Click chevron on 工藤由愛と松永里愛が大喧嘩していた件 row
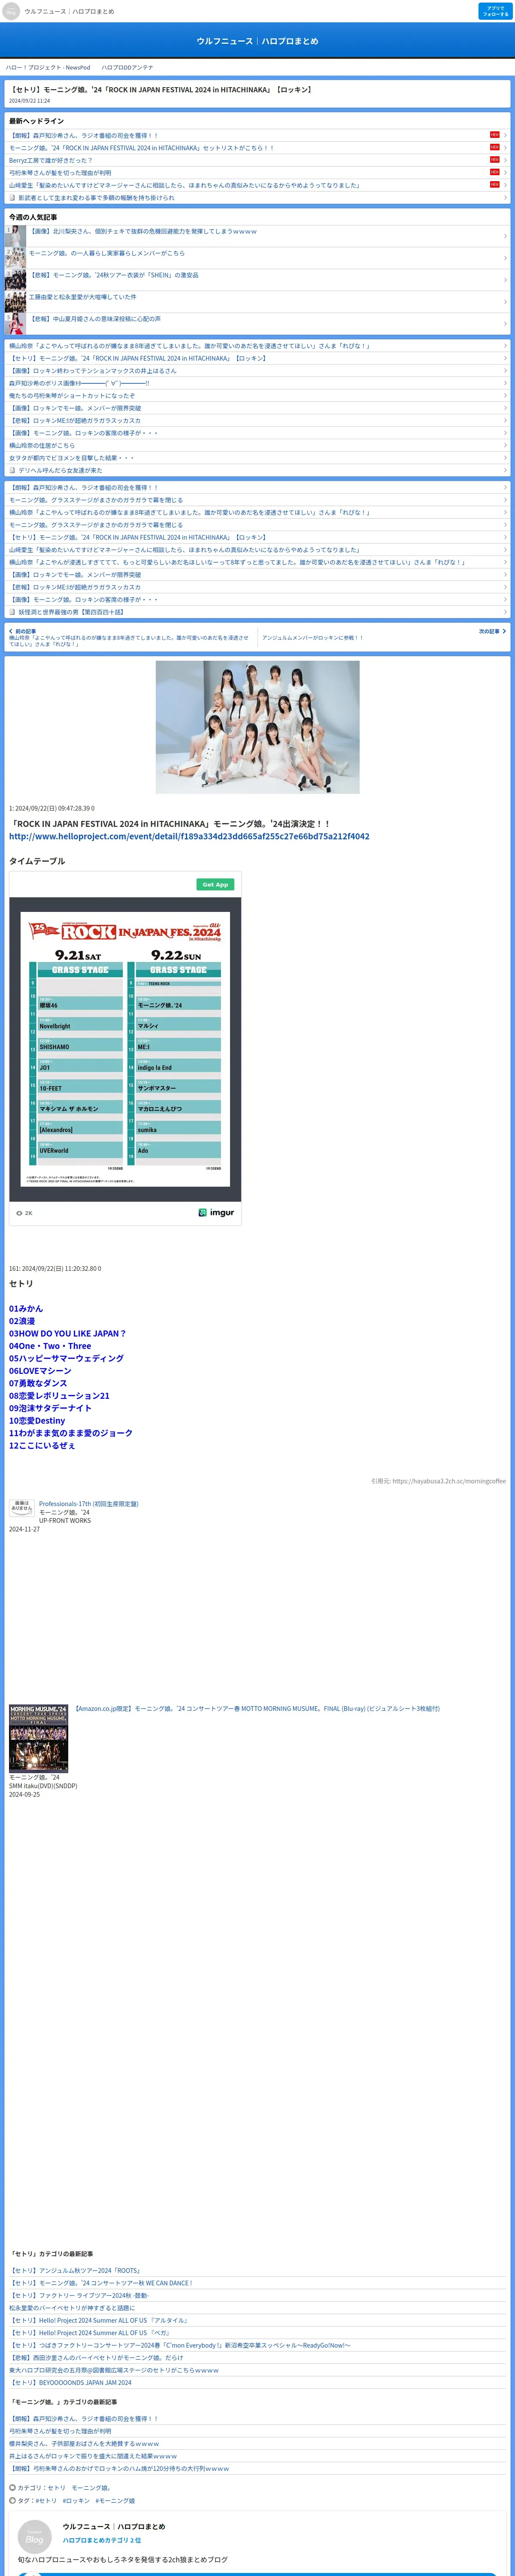This screenshot has height=2576, width=515. click(505, 302)
